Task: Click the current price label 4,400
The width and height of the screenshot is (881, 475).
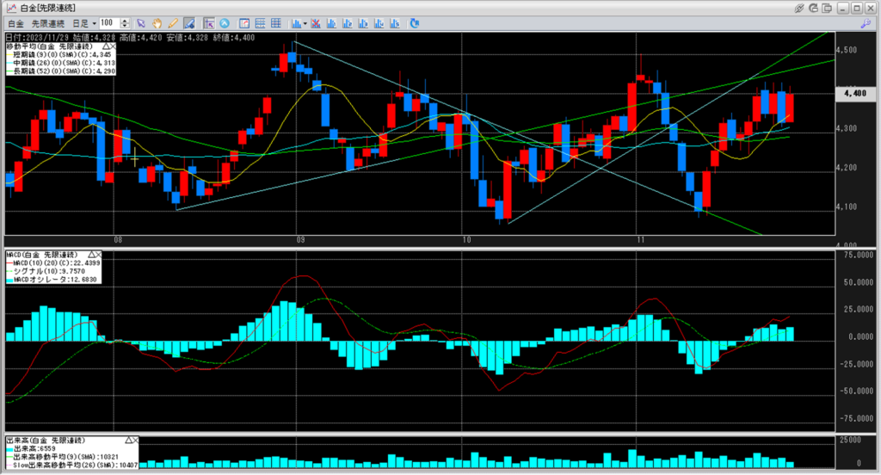Action: tap(856, 93)
